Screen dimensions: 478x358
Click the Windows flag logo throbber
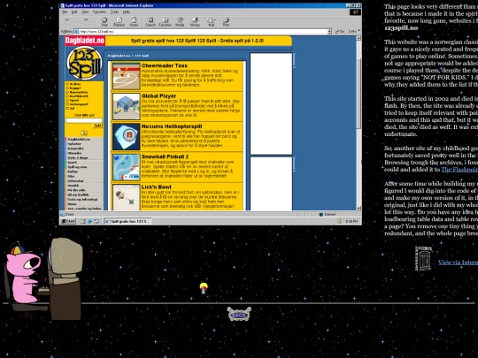pos(355,12)
